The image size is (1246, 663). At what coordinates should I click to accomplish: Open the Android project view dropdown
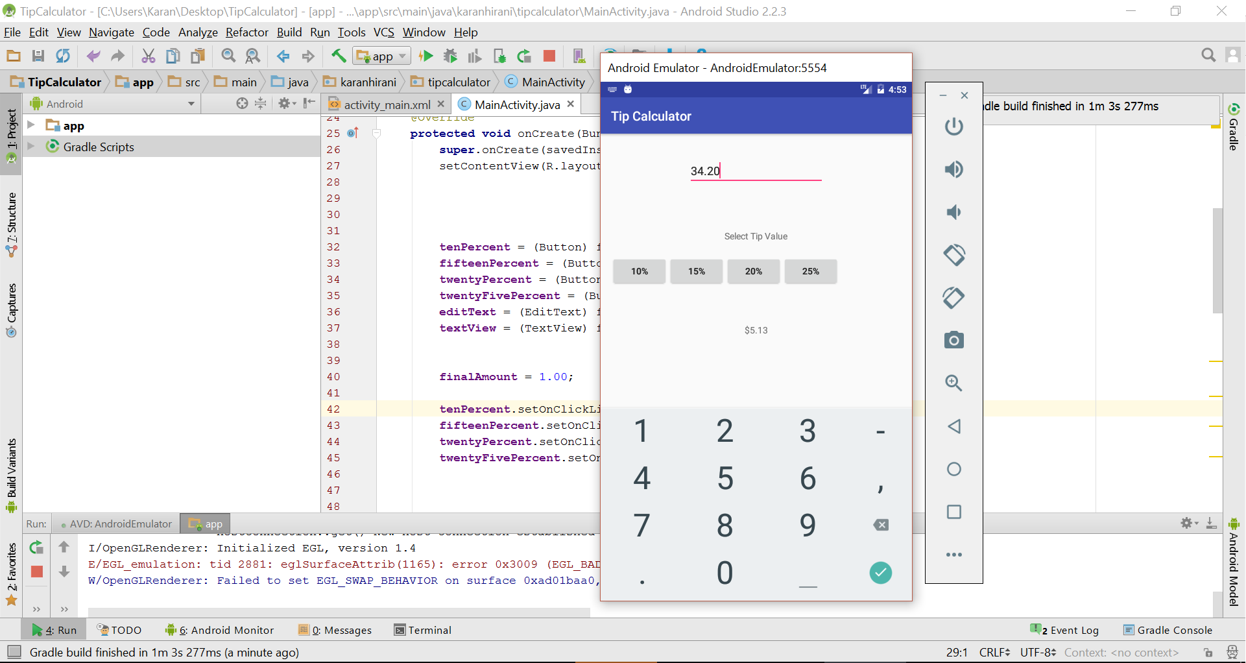[x=112, y=104]
